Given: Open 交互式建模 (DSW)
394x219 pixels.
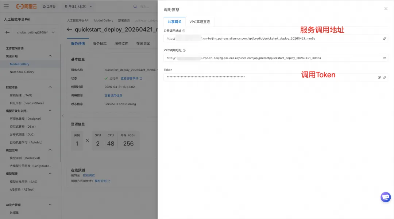Looking at the screenshot, I should [23, 127].
